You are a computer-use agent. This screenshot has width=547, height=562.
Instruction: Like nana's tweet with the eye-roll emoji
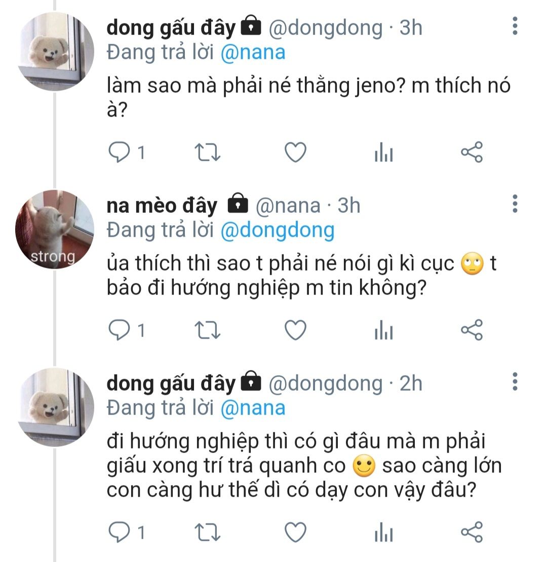(295, 330)
